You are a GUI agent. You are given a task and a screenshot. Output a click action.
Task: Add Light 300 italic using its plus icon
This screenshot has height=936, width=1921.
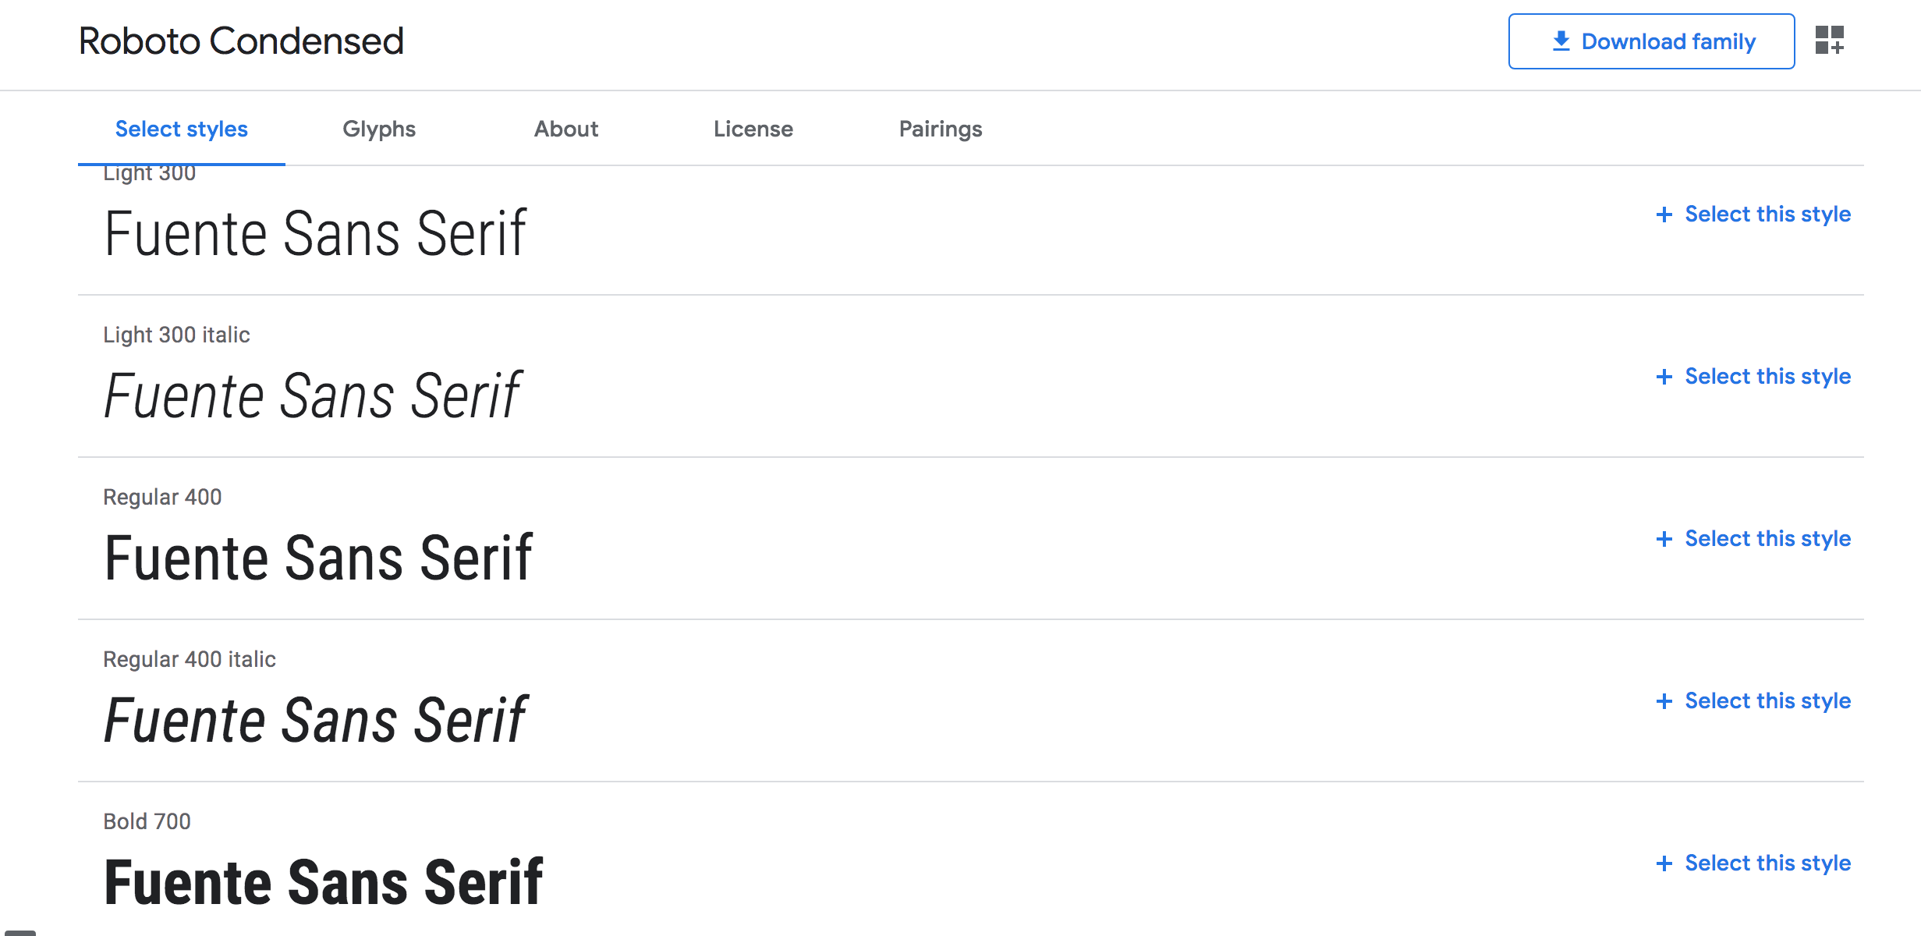[x=1664, y=377]
